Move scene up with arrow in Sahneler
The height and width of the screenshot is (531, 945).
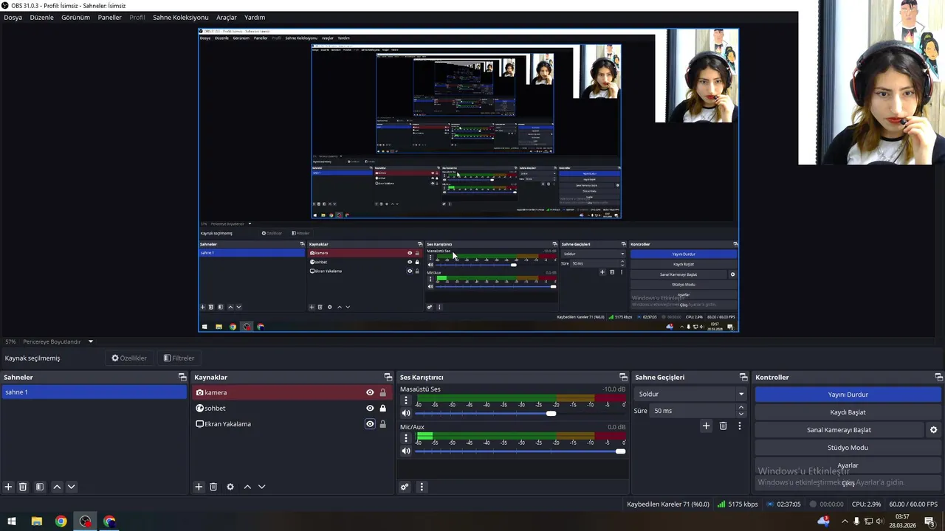[57, 487]
